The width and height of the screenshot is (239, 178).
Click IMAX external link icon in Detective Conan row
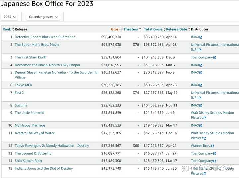201,37
